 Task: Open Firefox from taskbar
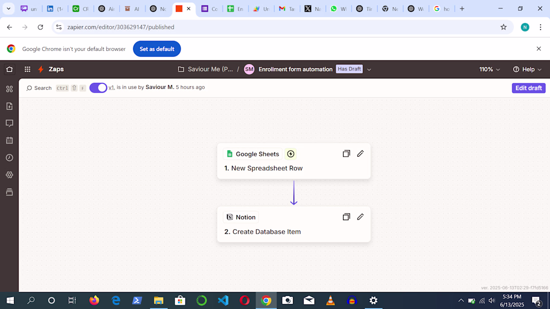[94, 301]
